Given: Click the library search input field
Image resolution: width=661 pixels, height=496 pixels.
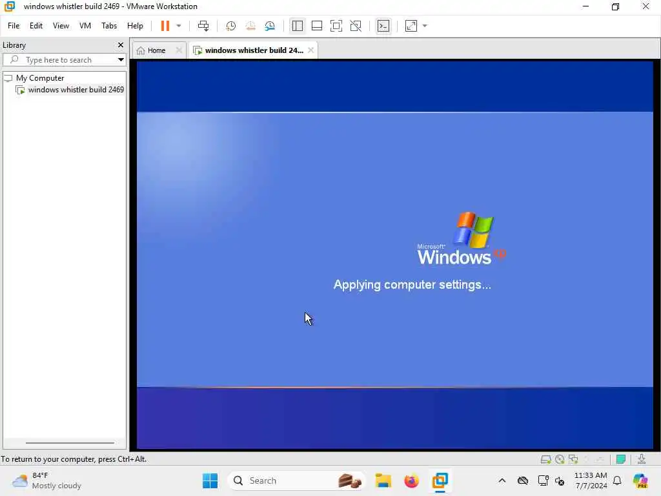Looking at the screenshot, I should (x=59, y=60).
